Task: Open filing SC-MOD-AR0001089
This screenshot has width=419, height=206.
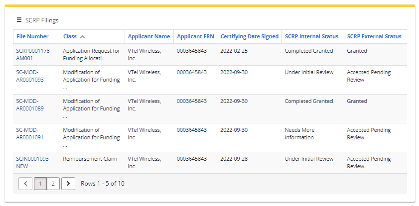Action: pyautogui.click(x=30, y=105)
